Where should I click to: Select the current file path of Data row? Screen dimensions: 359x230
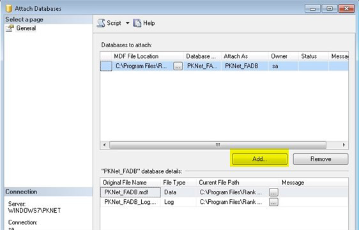point(233,192)
